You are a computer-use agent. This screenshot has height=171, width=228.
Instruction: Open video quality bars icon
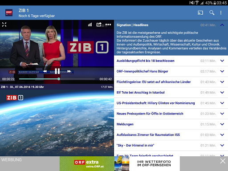pyautogui.click(x=90, y=24)
